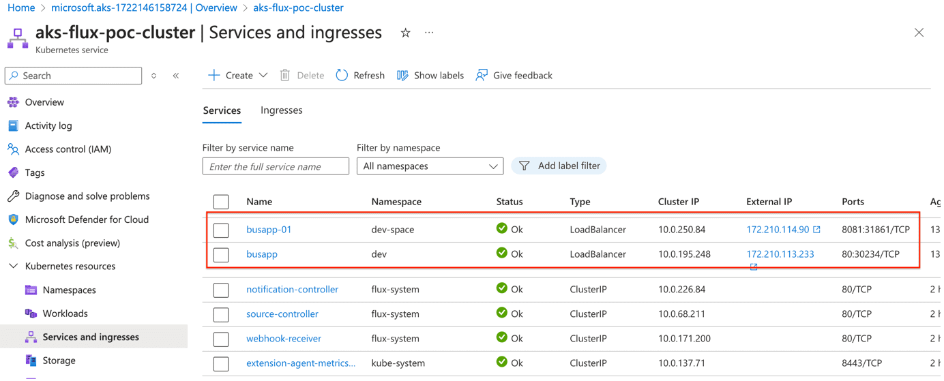The height and width of the screenshot is (381, 944).
Task: Expand the Create dropdown arrow
Action: (263, 75)
